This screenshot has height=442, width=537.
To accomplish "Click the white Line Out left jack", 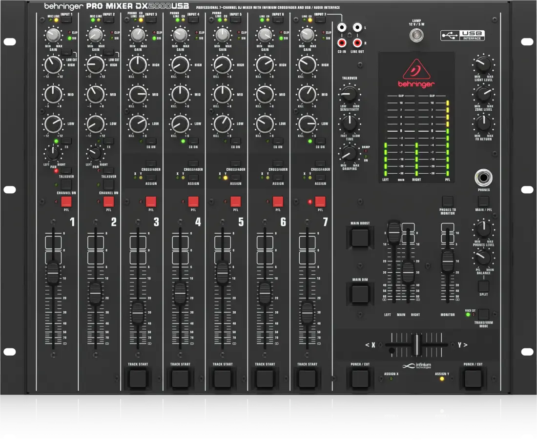I will 357,27.
